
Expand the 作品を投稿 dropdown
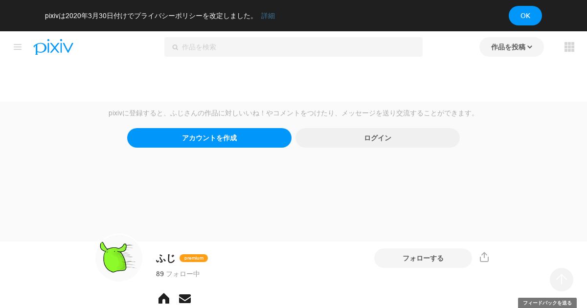[512, 47]
